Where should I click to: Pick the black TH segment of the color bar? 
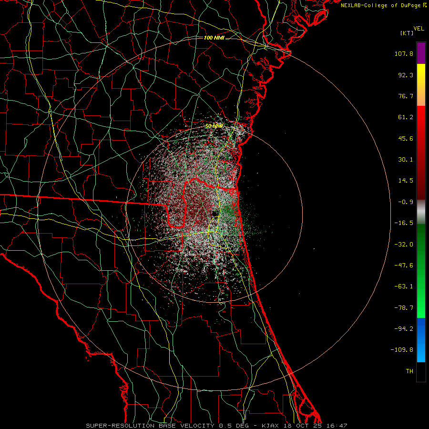coord(421,371)
